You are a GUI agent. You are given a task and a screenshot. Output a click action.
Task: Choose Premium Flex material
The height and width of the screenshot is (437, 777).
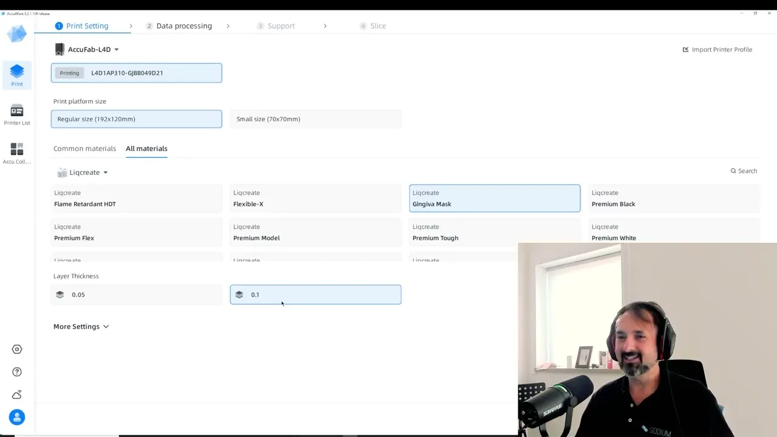pyautogui.click(x=137, y=232)
